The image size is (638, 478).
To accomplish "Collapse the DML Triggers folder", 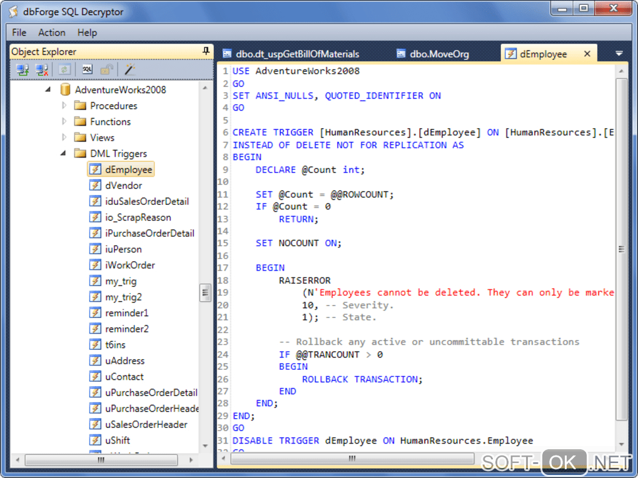I will (x=64, y=154).
